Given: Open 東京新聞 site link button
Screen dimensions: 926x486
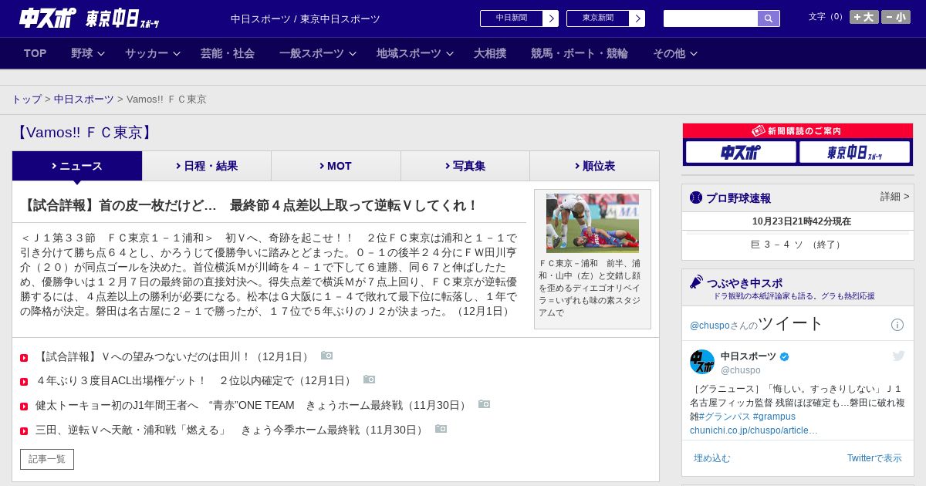Looking at the screenshot, I should coord(598,19).
